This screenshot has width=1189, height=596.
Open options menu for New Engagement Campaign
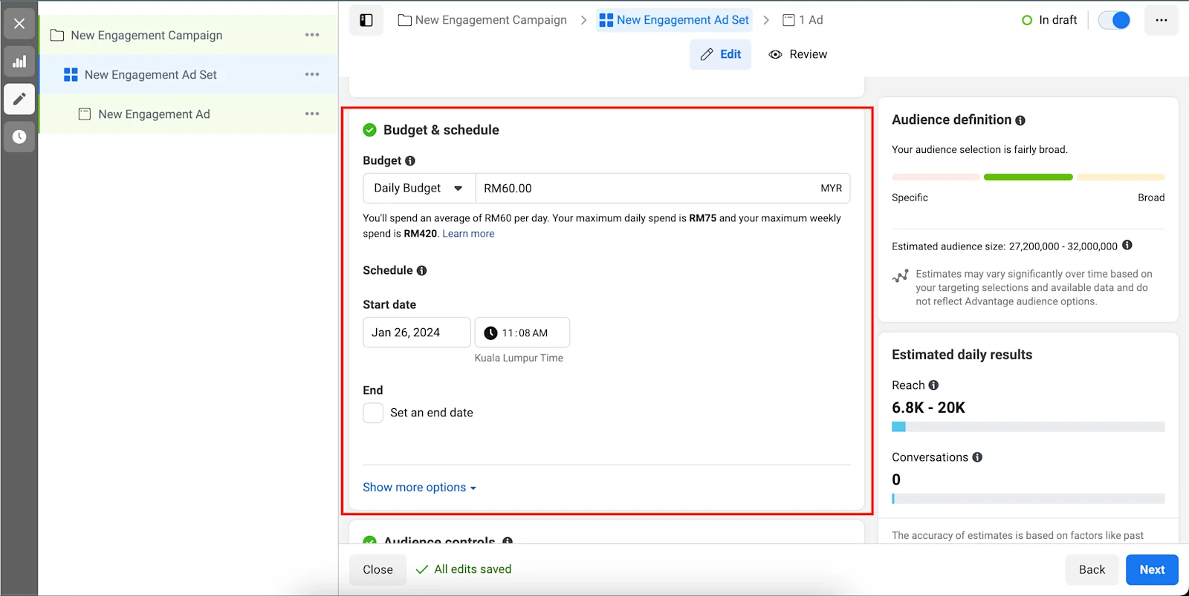point(312,35)
